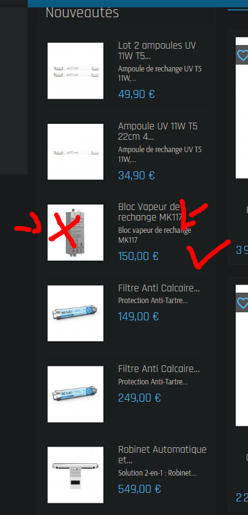Click the 549,00 € price
248x515 pixels.
pos(140,489)
